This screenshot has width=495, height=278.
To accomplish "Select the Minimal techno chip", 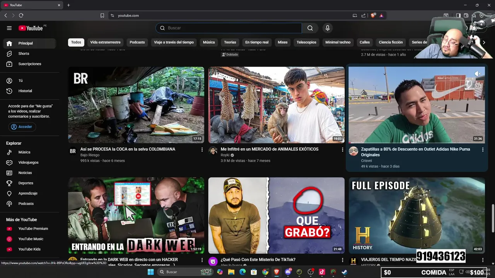I will click(338, 42).
